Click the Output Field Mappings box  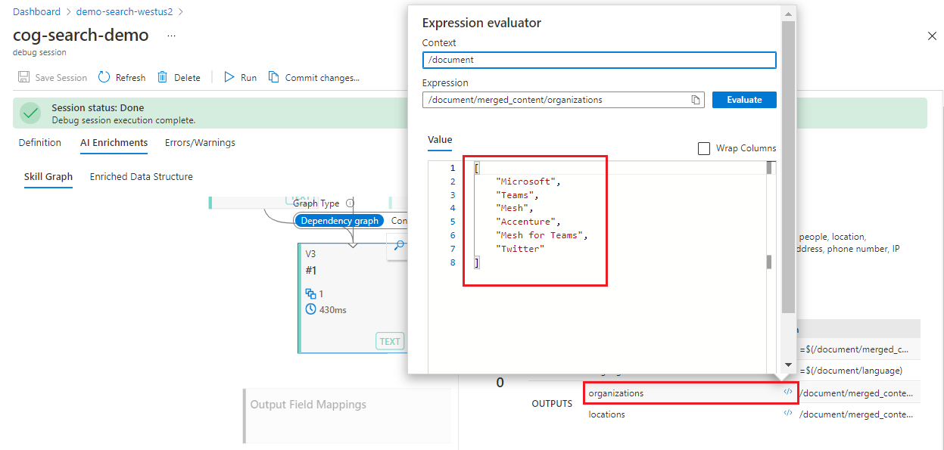coord(347,416)
